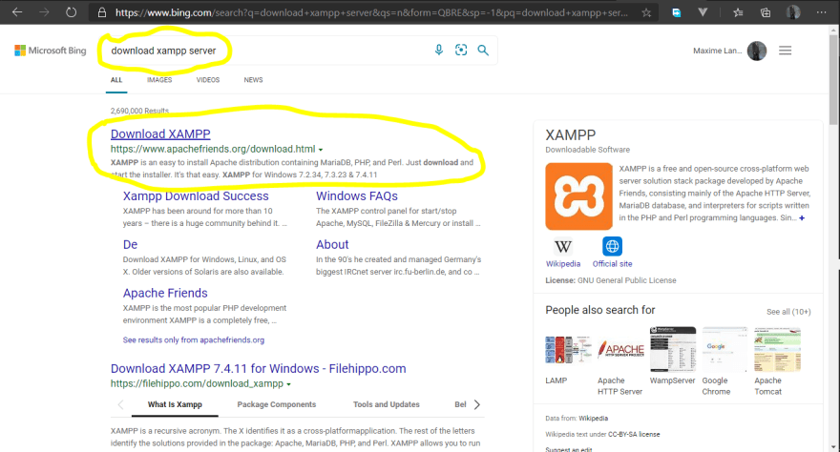Click right chevron to show more tabs
The height and width of the screenshot is (452, 840).
pos(476,404)
